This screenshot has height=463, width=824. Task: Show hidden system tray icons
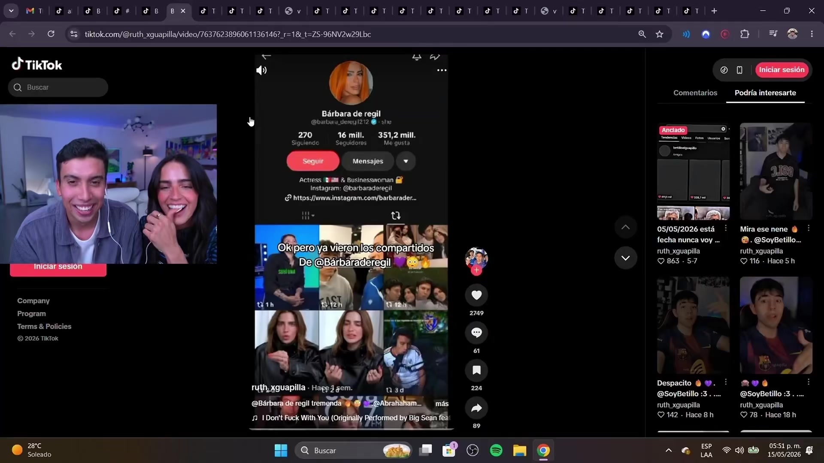pyautogui.click(x=669, y=450)
